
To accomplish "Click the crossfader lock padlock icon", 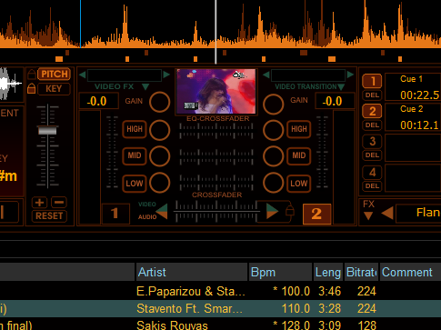I will click(x=289, y=210).
